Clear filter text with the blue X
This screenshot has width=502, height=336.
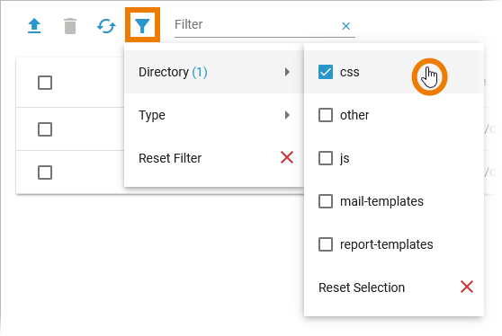pos(345,26)
